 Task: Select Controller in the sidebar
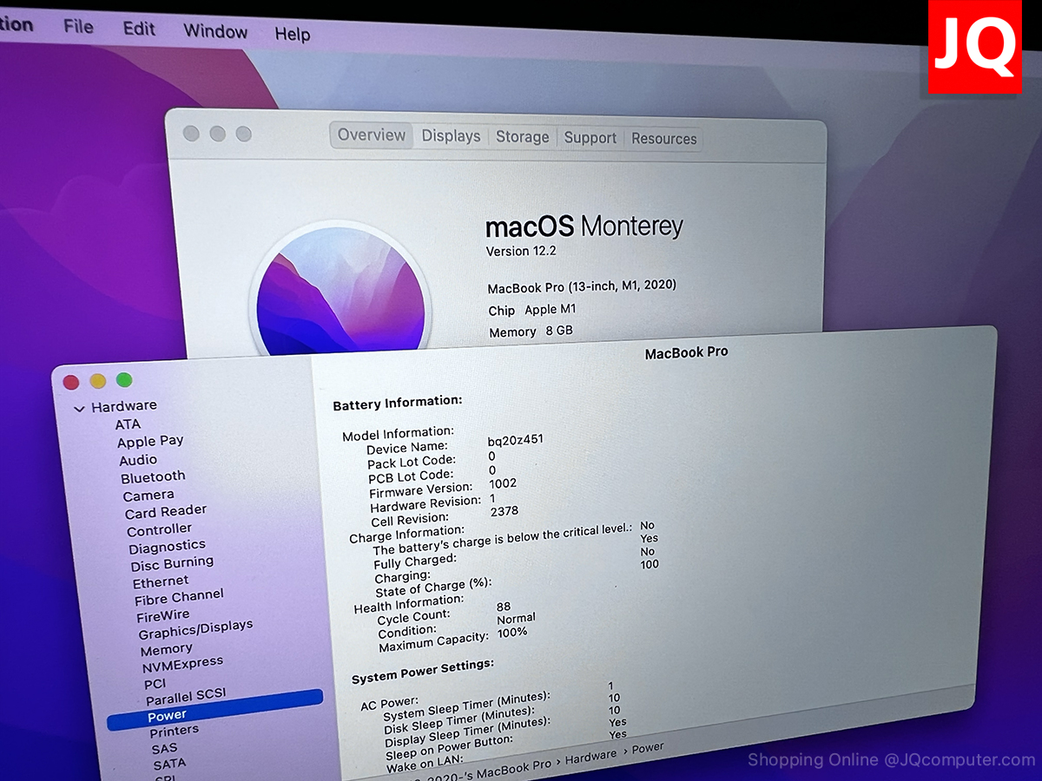(x=159, y=529)
